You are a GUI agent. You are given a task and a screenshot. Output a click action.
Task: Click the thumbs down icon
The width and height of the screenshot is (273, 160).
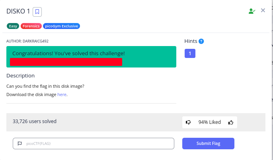(x=188, y=122)
